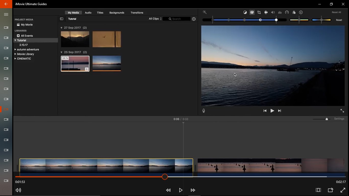Click the voiceover microphone icon
The image size is (349, 196).
204,111
